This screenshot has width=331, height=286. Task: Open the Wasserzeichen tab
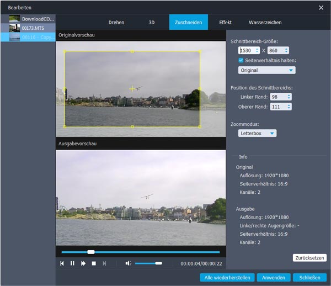click(x=265, y=23)
